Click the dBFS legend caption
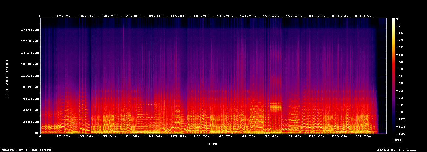 pos(397,140)
